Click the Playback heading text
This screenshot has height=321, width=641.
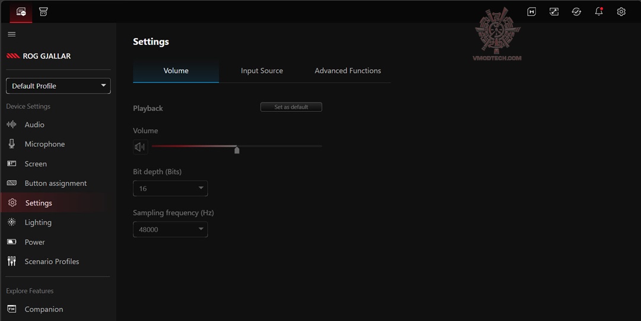148,108
